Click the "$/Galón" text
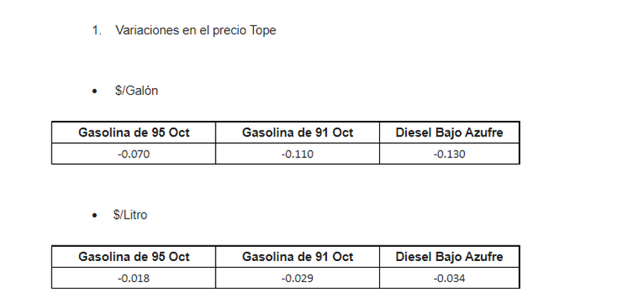The width and height of the screenshot is (638, 308). tap(136, 90)
